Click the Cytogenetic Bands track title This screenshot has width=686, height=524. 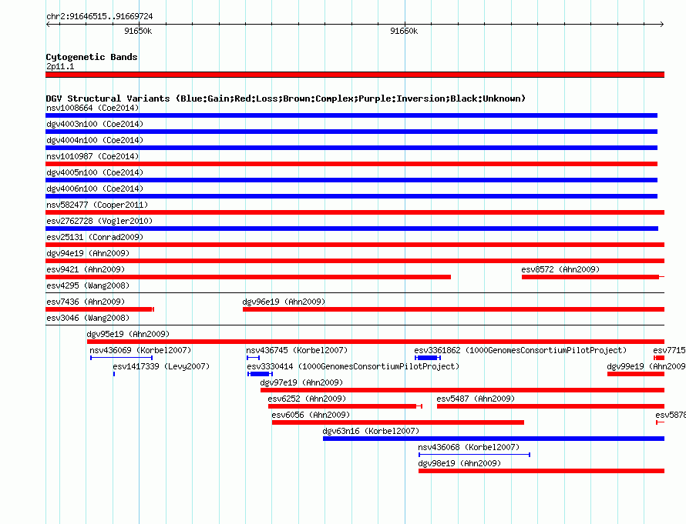point(92,57)
